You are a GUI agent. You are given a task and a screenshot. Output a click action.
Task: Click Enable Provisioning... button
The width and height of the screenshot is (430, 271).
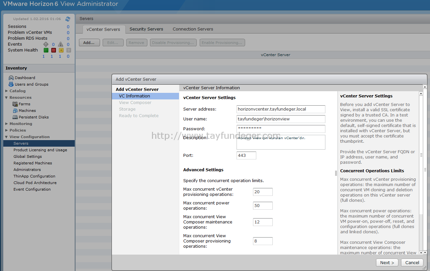pos(222,43)
